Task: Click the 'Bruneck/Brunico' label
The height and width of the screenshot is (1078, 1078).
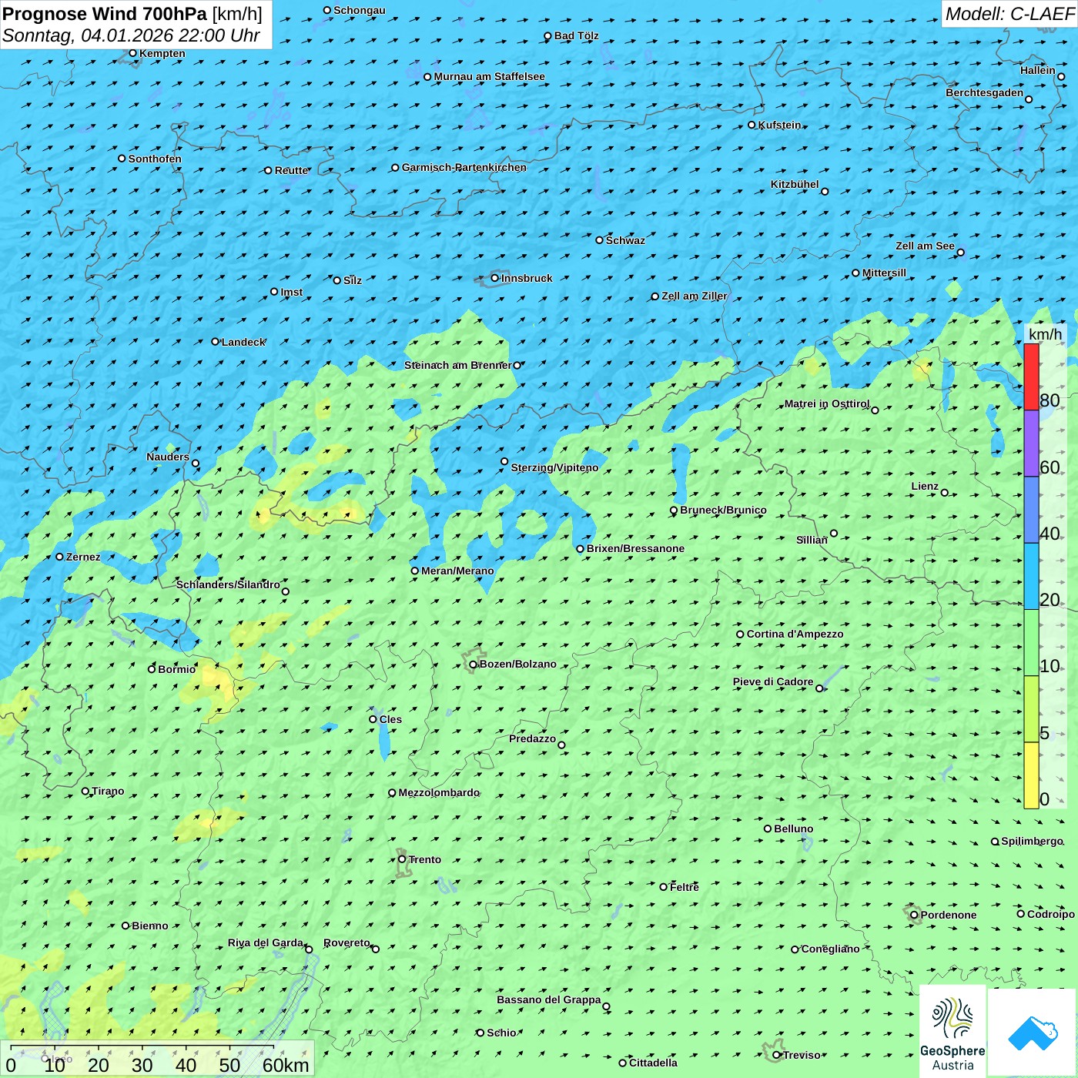Action: tap(723, 510)
